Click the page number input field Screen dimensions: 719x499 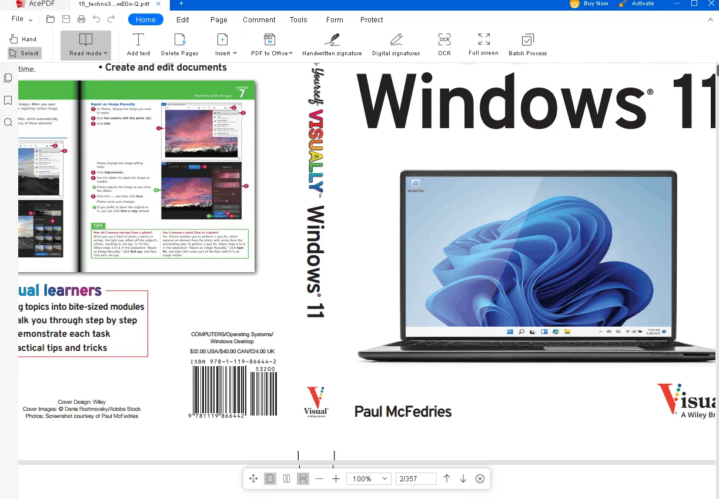(x=416, y=478)
